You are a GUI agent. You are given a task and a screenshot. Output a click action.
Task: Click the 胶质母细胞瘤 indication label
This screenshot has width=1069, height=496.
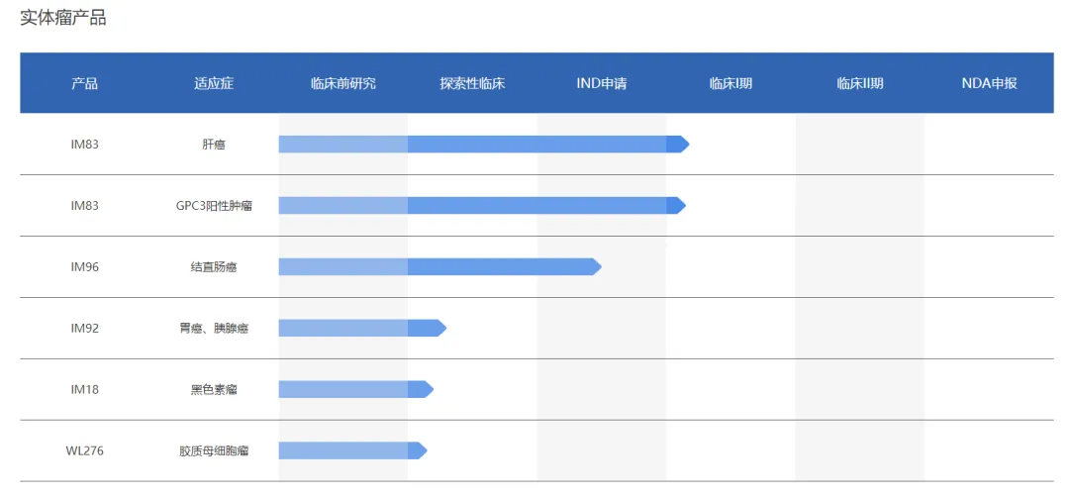[x=214, y=451]
